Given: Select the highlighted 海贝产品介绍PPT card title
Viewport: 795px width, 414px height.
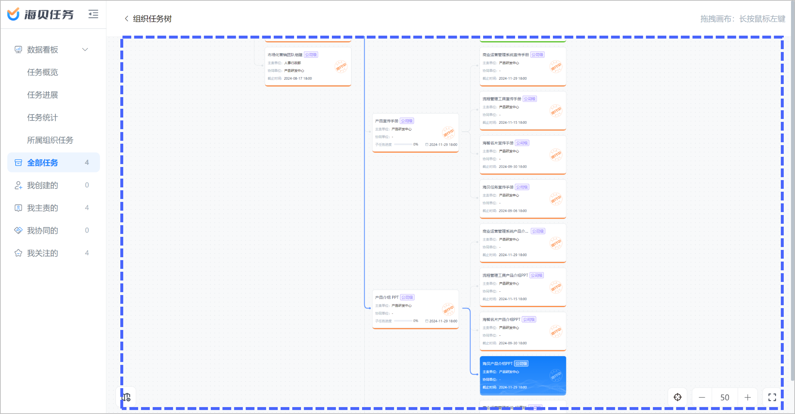Looking at the screenshot, I should pyautogui.click(x=497, y=363).
